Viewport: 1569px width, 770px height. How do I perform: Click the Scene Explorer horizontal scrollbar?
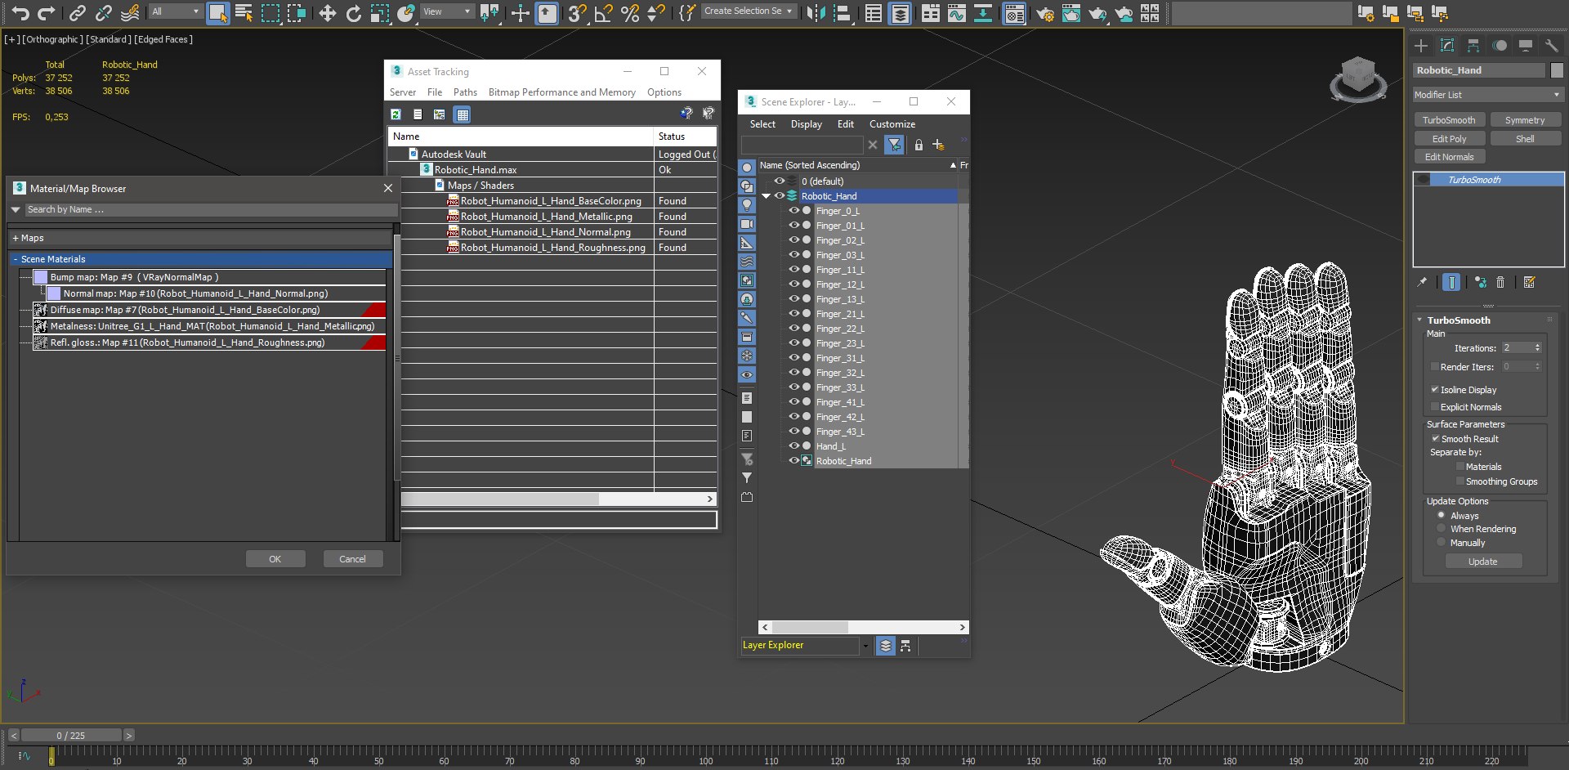pyautogui.click(x=864, y=627)
